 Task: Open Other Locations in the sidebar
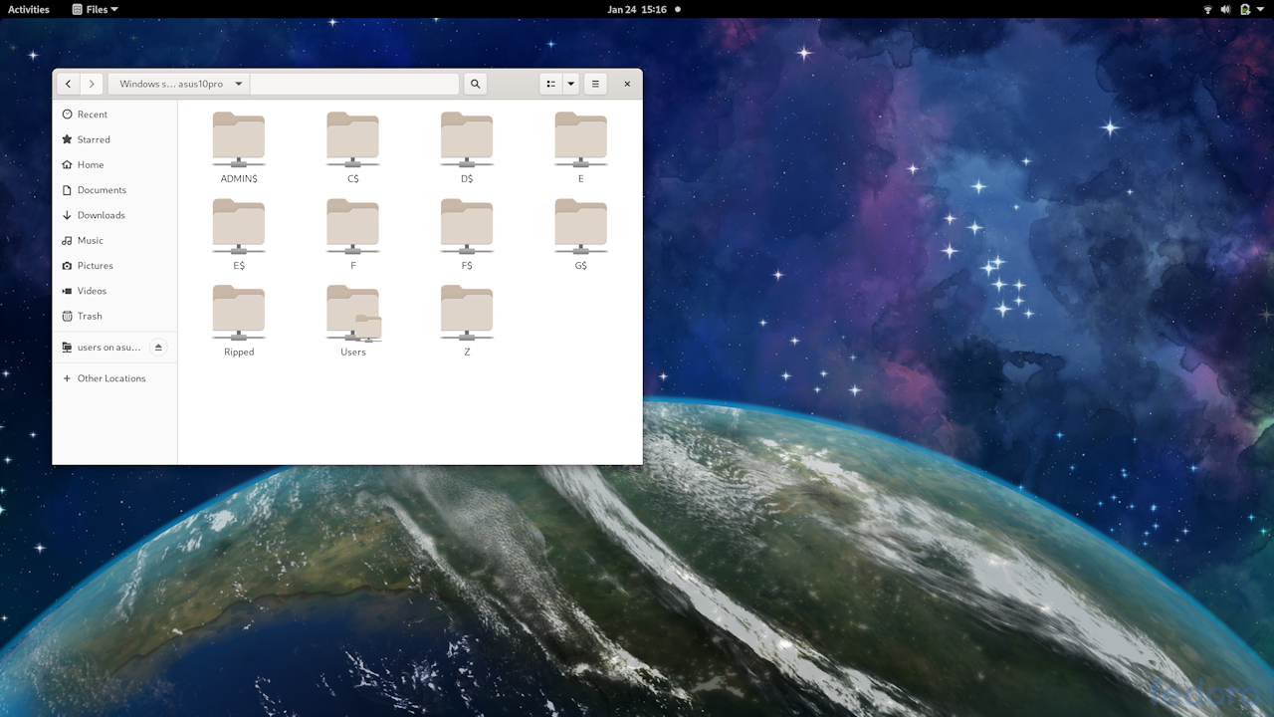point(114,378)
